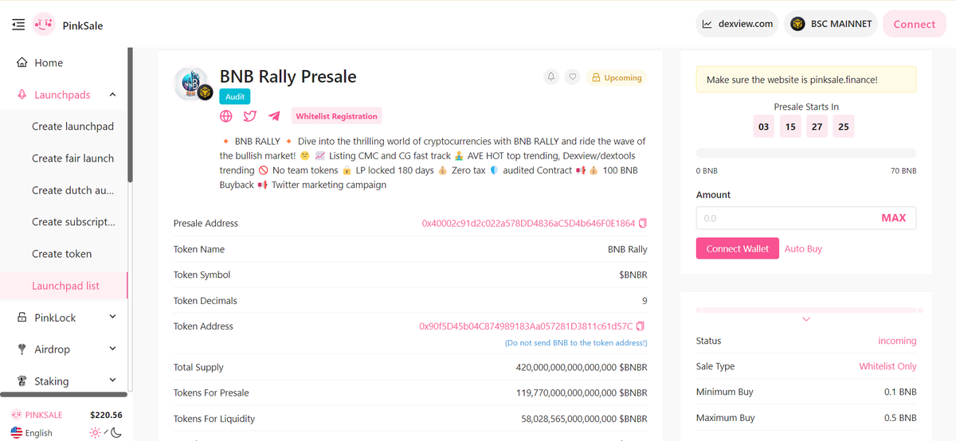Click the PinkLock lock icon

tap(22, 318)
